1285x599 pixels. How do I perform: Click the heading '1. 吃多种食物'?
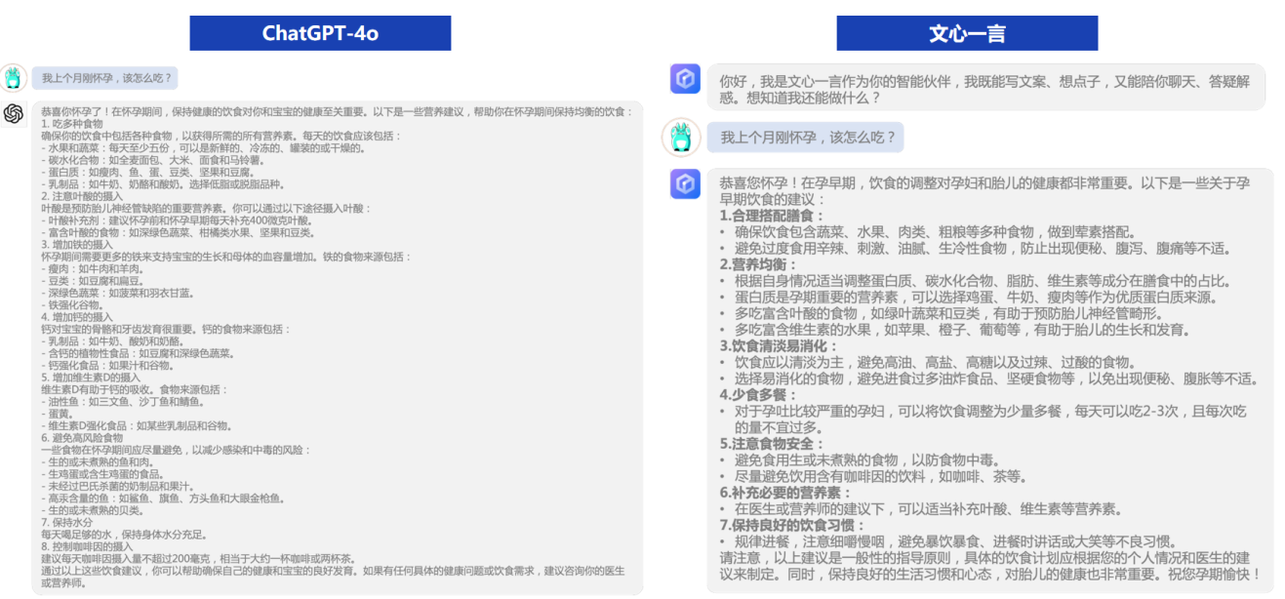[x=72, y=124]
